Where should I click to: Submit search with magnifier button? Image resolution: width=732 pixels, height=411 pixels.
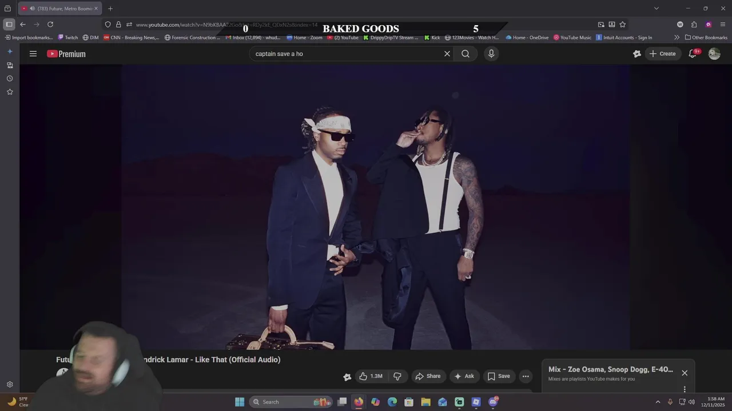coord(466,54)
